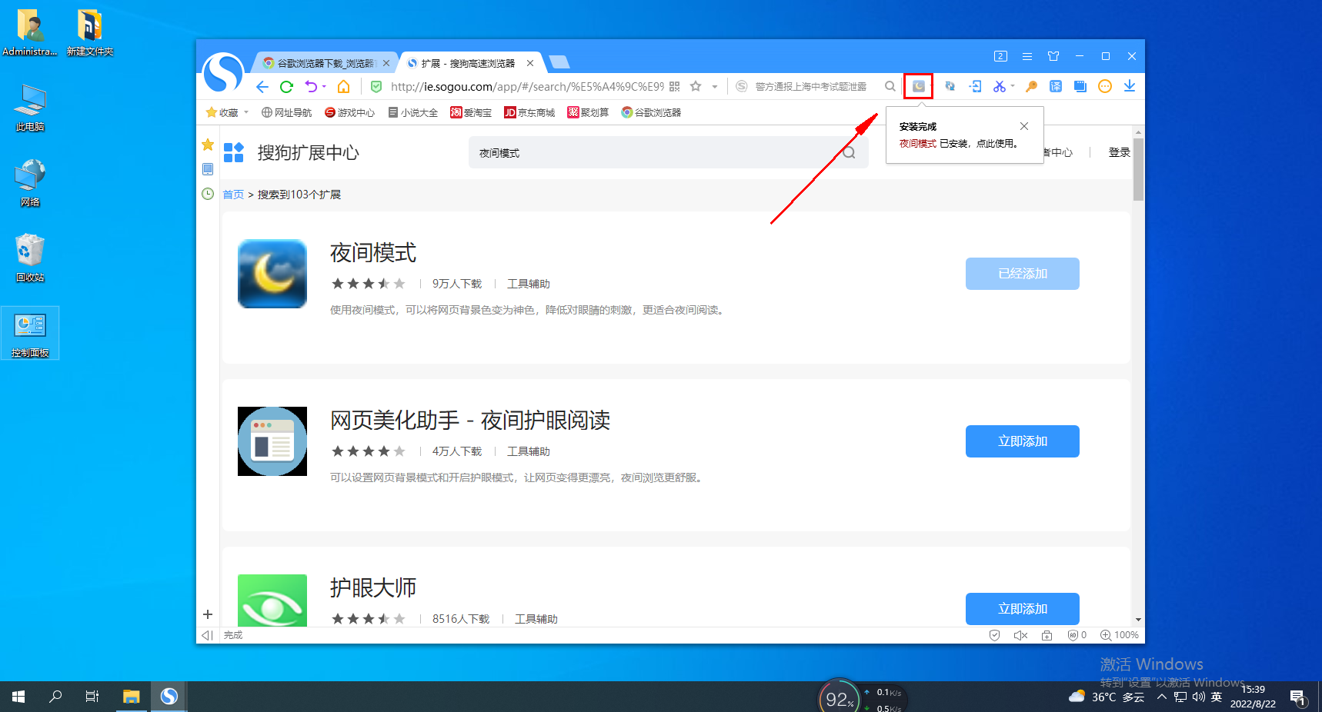The height and width of the screenshot is (712, 1322).
Task: Open a new tab
Action: (x=559, y=62)
